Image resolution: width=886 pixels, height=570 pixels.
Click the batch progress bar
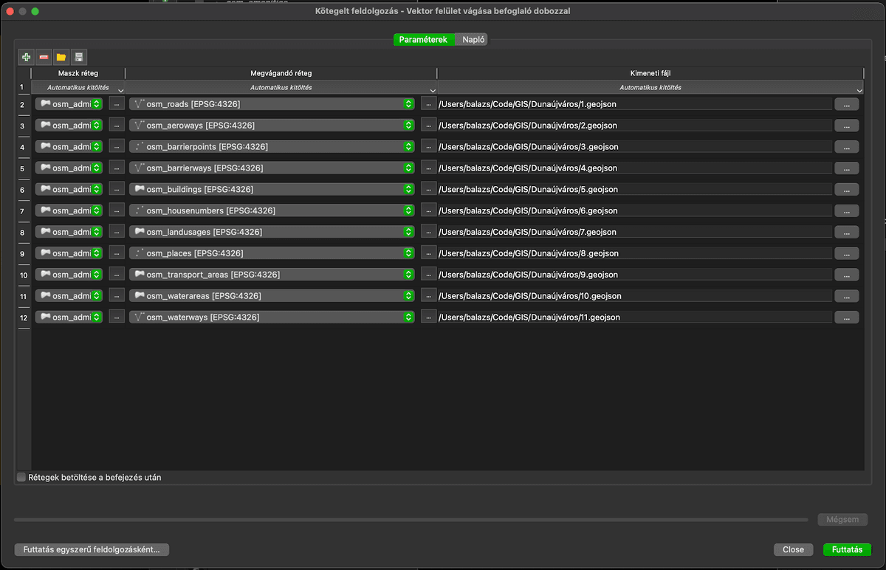pos(411,520)
